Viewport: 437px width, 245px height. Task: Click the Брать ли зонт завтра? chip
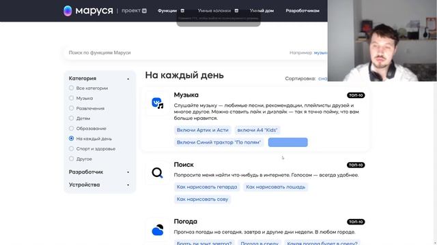pos(204,243)
